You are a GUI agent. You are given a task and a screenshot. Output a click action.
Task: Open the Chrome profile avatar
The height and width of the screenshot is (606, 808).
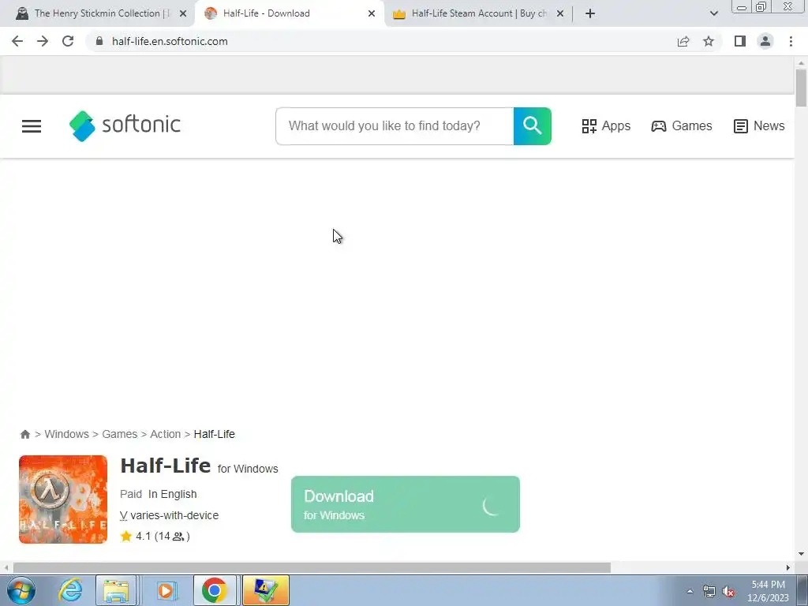click(765, 41)
